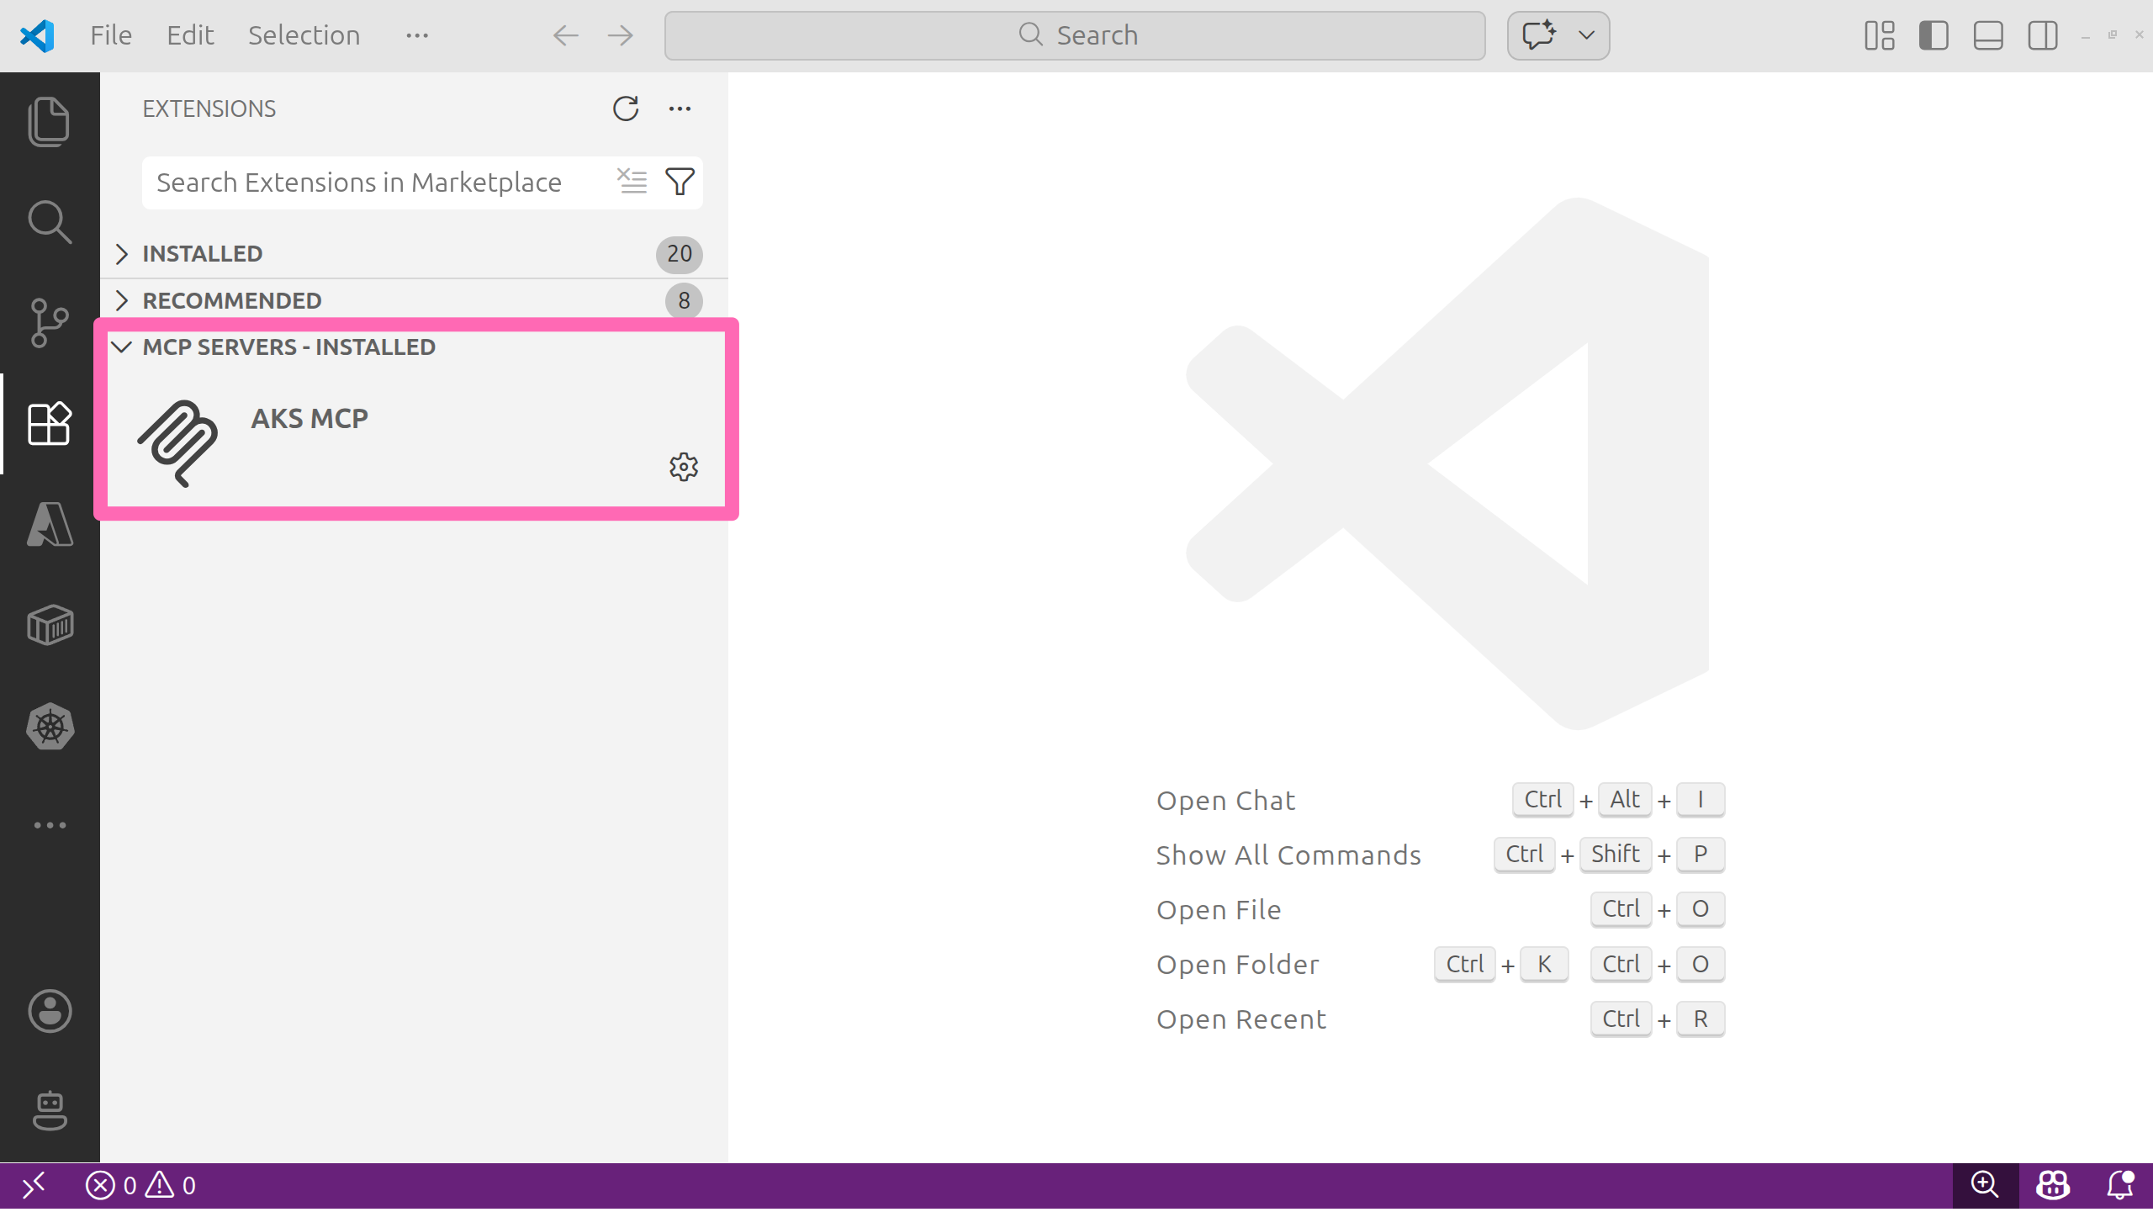Toggle the primary sidebar visibility

(1933, 35)
